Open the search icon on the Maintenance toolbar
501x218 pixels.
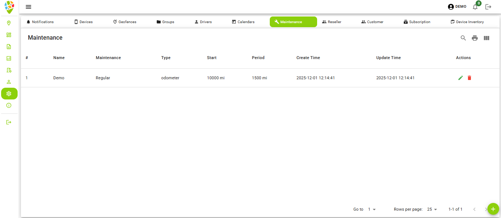pyautogui.click(x=463, y=38)
